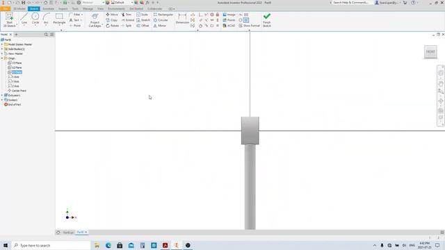Select the Trim tool

point(127,15)
